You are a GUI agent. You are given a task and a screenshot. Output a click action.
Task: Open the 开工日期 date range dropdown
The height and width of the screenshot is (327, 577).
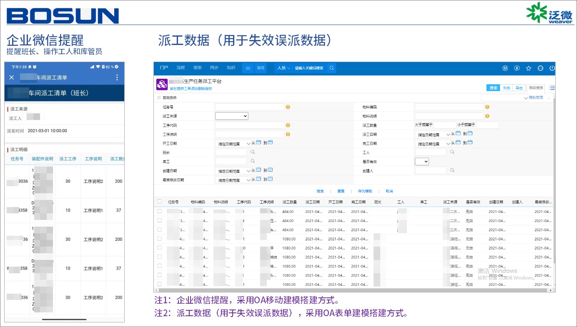pyautogui.click(x=234, y=143)
